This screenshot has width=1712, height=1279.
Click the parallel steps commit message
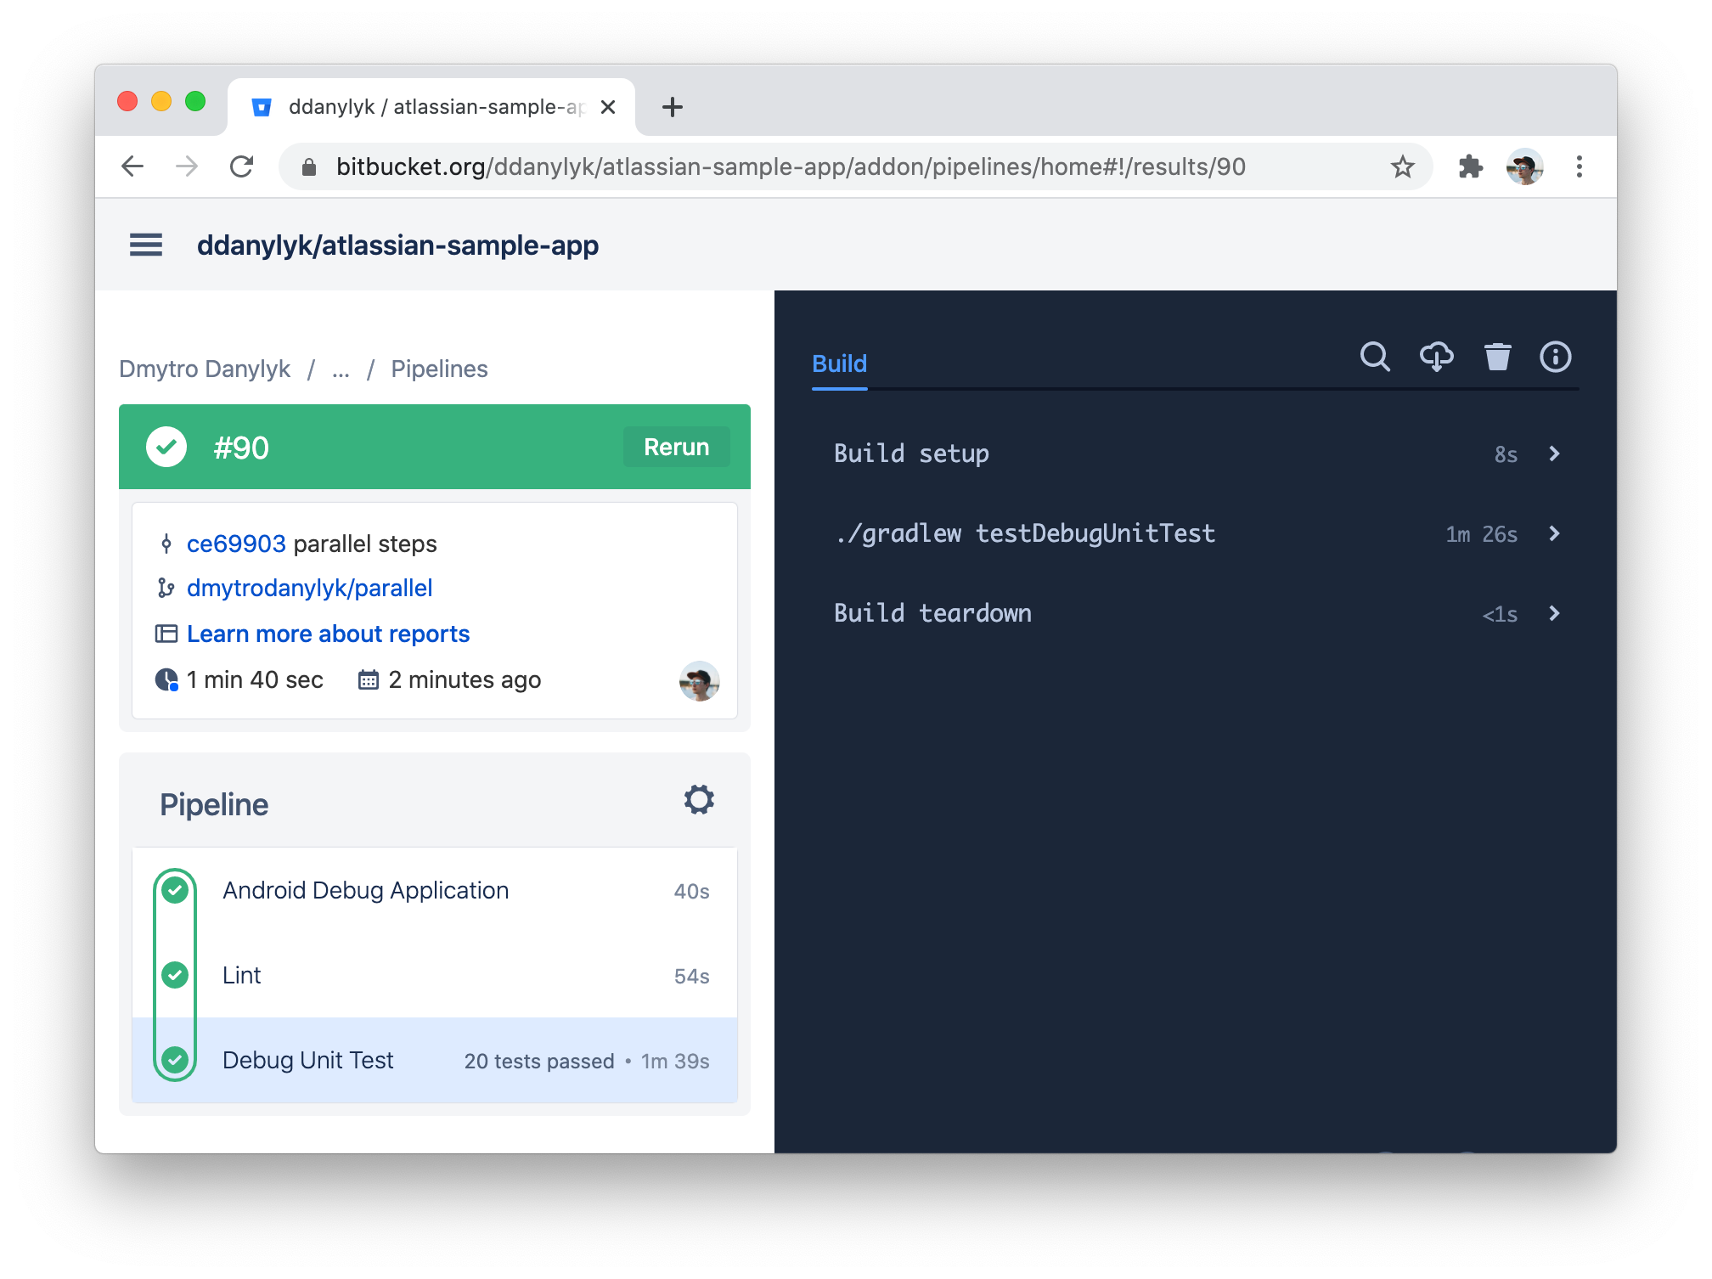(x=365, y=544)
